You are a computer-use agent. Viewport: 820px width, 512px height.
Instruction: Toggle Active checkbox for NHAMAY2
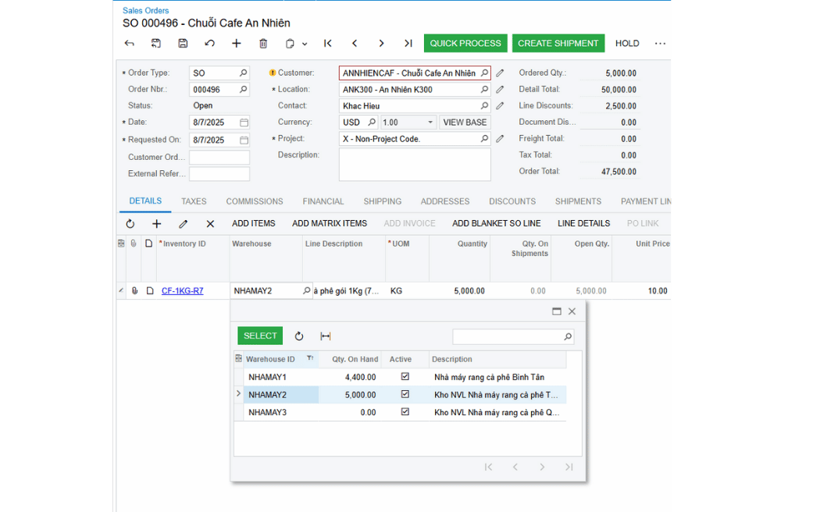coord(405,395)
